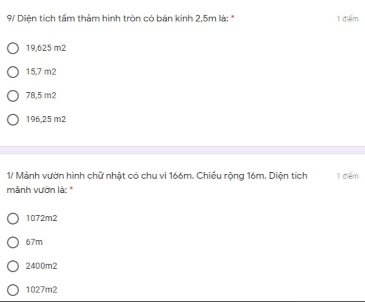Select the 19,625 m2 radio button
This screenshot has height=302, width=365.
(x=13, y=48)
